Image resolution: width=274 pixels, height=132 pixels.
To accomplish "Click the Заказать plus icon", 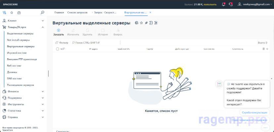I will [x=59, y=30].
